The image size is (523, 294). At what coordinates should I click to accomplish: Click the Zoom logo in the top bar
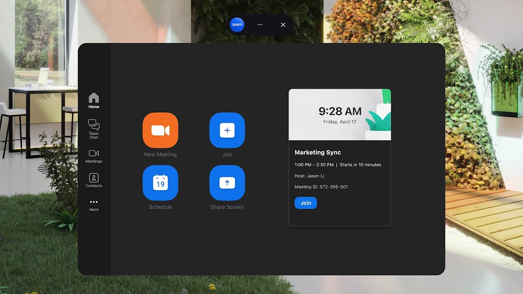(x=237, y=25)
